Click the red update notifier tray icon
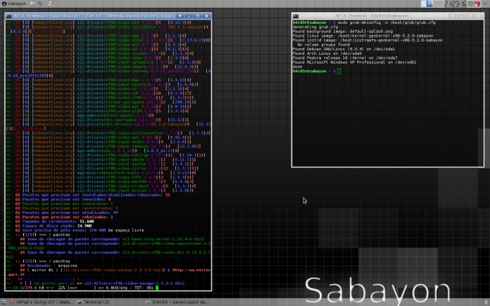Image resolution: width=490 pixels, height=306 pixels. tap(477, 4)
